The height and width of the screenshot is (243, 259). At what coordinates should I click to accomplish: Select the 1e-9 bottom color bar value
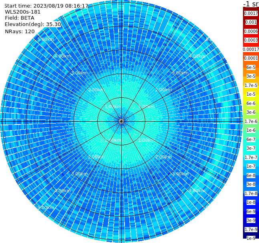tap(251, 238)
